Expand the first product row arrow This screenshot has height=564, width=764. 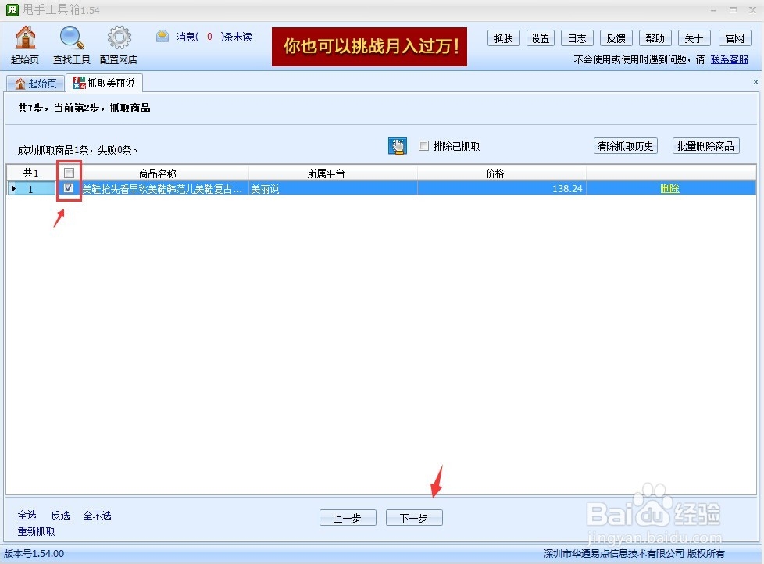point(12,188)
